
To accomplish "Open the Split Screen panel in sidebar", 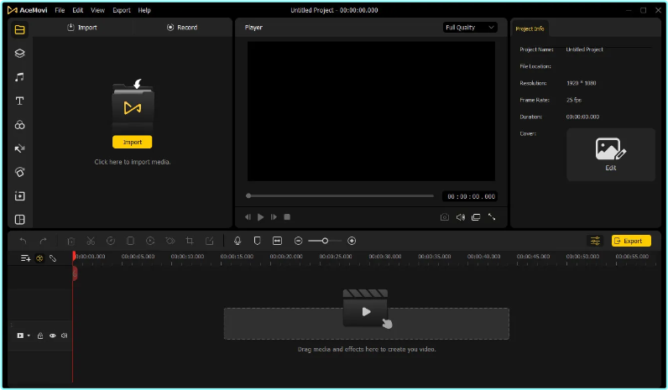I will [19, 219].
